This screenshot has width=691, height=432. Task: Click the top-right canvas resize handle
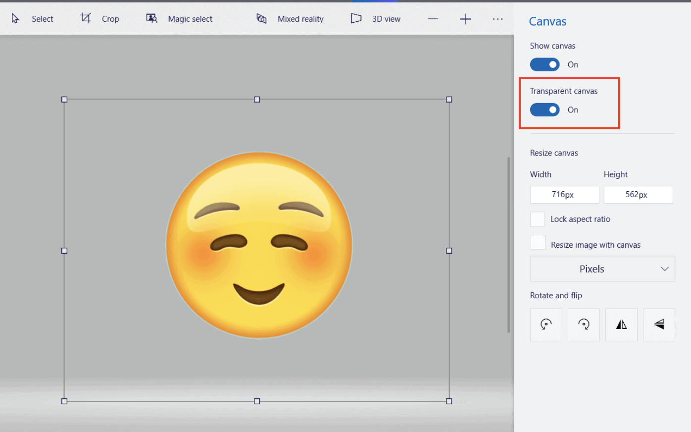[x=449, y=100]
